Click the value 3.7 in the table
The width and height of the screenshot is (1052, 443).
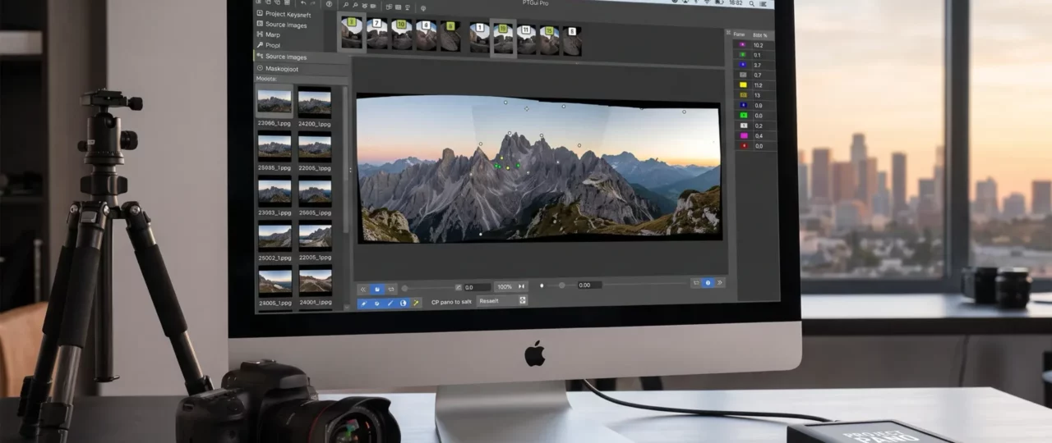pyautogui.click(x=757, y=65)
